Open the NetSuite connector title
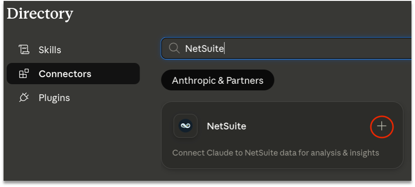This screenshot has width=415, height=187. pyautogui.click(x=227, y=126)
